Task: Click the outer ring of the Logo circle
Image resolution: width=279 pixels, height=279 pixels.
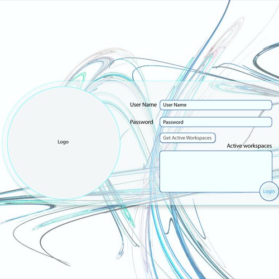Action: pos(5,143)
